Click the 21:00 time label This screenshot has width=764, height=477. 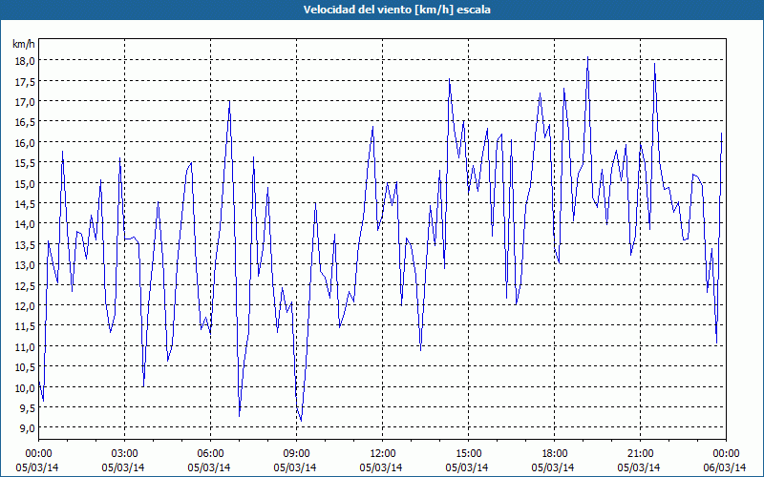pyautogui.click(x=640, y=454)
